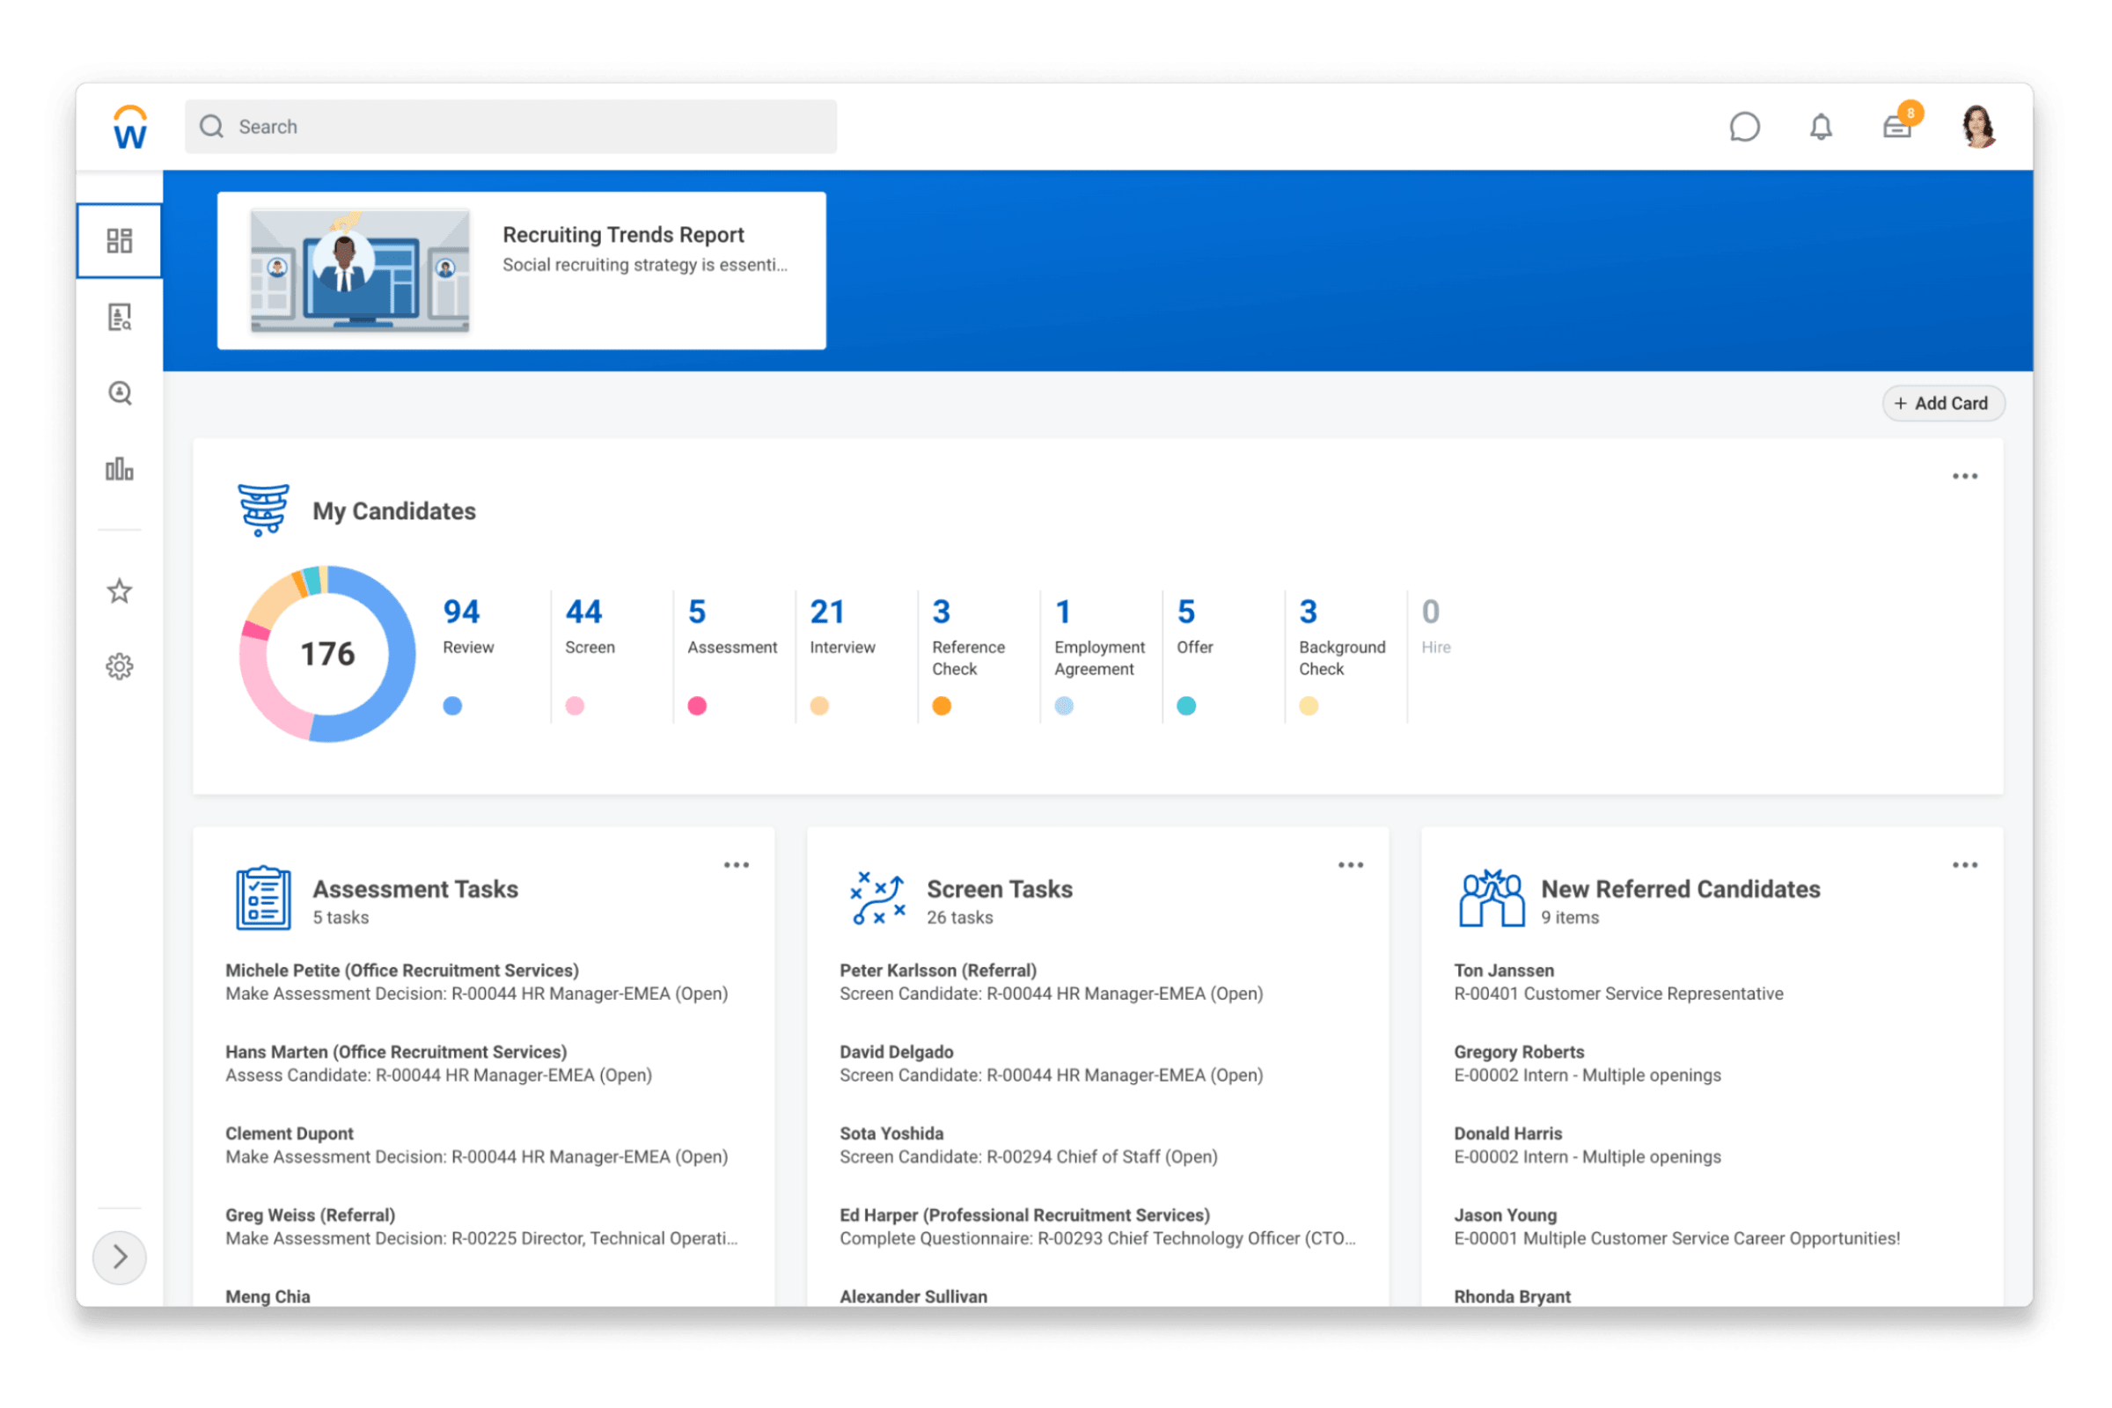Open Screen Tasks card options menu
Viewport: 2112px width, 1408px height.
1350,865
